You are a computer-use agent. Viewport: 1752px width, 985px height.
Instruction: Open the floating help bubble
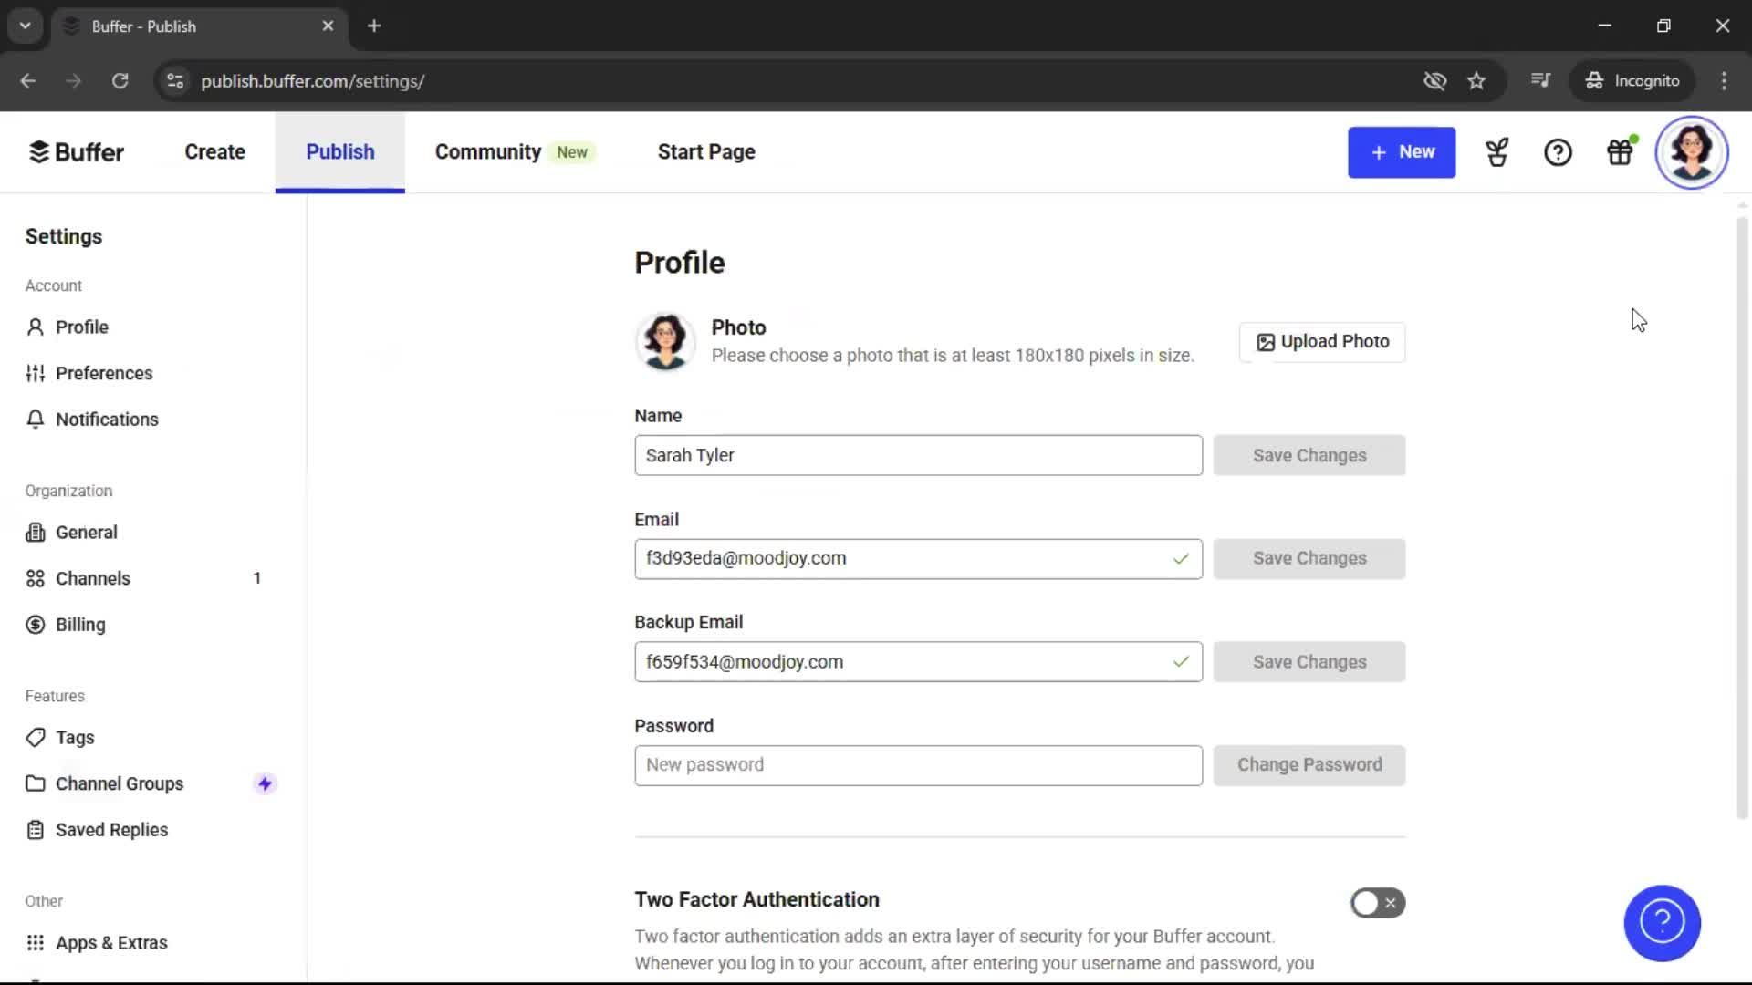coord(1662,923)
